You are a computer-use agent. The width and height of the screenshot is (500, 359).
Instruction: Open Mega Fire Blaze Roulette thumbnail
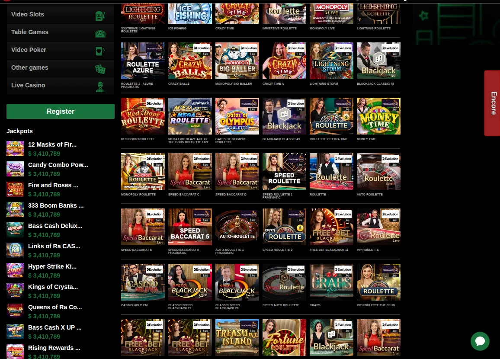point(190,116)
